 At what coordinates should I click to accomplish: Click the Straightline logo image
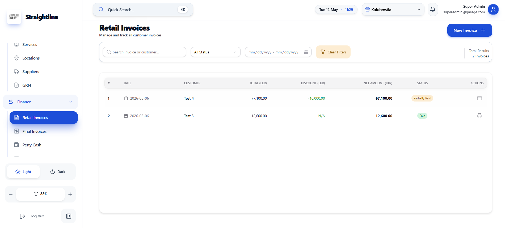tap(14, 17)
